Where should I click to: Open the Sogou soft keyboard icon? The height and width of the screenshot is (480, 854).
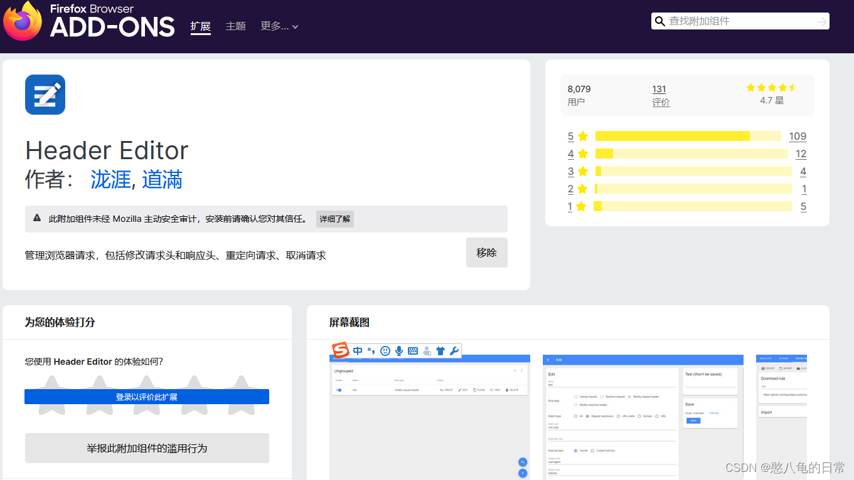[x=413, y=351]
